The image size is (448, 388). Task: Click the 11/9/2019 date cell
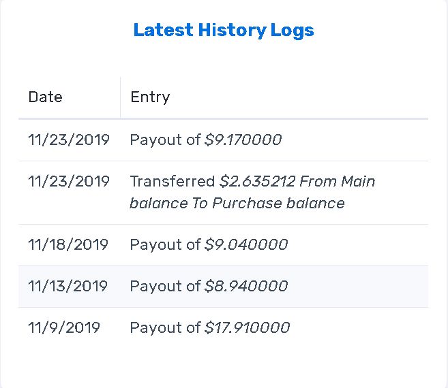click(64, 327)
